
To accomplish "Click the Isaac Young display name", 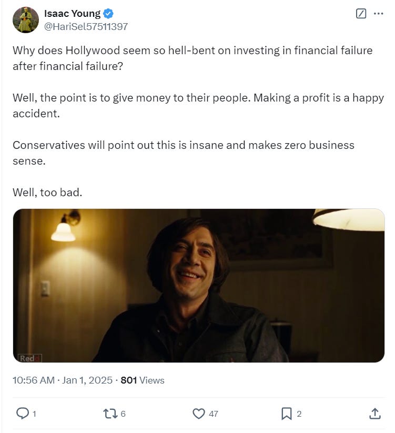I will pyautogui.click(x=72, y=13).
